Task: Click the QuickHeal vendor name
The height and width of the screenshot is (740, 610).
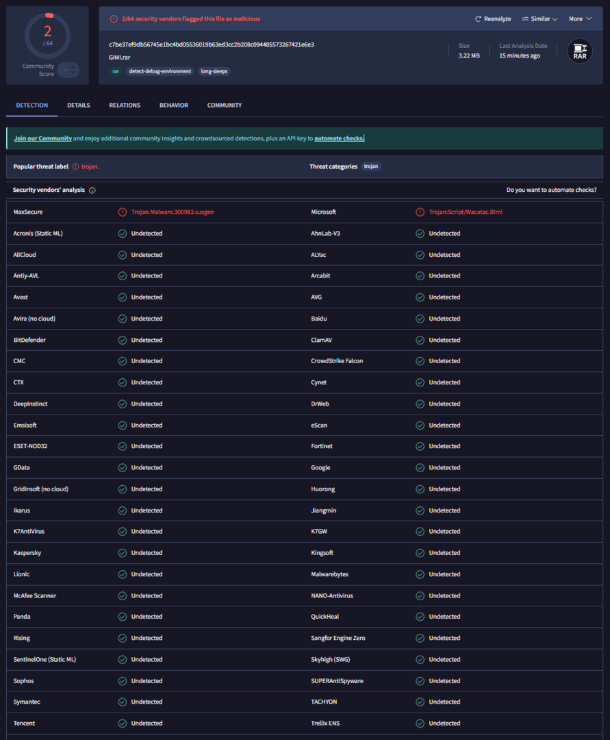Action: 325,617
